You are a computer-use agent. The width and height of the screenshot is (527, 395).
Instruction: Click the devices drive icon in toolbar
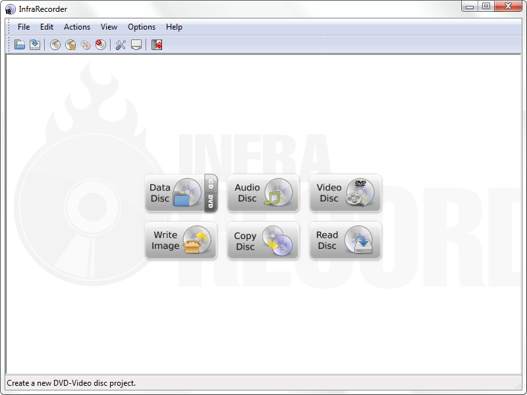(x=136, y=45)
